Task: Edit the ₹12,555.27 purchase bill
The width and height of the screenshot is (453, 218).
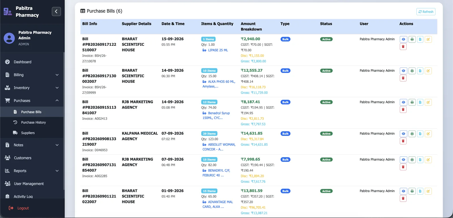Action: click(428, 71)
